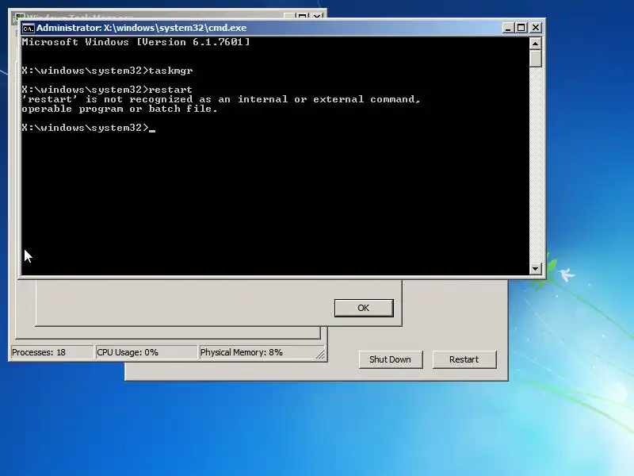
Task: Maximize the Administrator cmd.exe window
Action: pos(521,28)
